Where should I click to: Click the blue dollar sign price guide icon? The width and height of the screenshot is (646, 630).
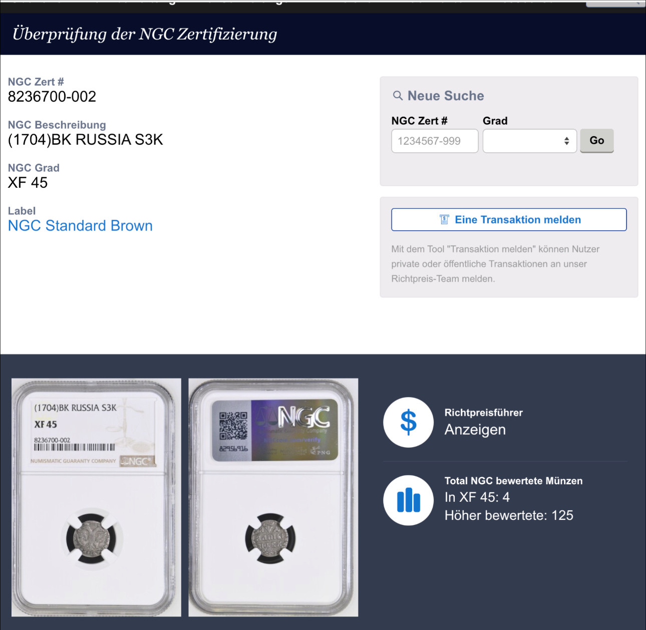408,422
